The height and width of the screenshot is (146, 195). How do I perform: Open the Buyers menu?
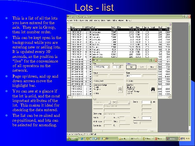[x=82, y=20]
